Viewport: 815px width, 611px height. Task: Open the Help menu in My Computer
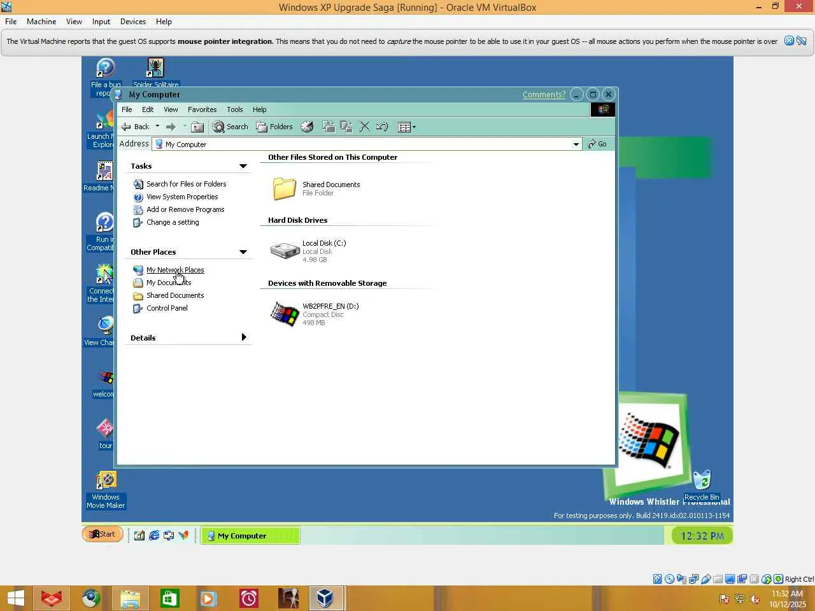point(259,109)
